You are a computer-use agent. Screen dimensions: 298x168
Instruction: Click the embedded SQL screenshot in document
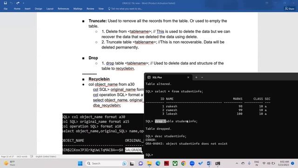[x=103, y=134]
